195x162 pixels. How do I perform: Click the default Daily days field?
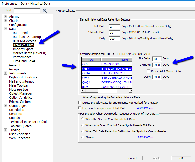point(114,39)
